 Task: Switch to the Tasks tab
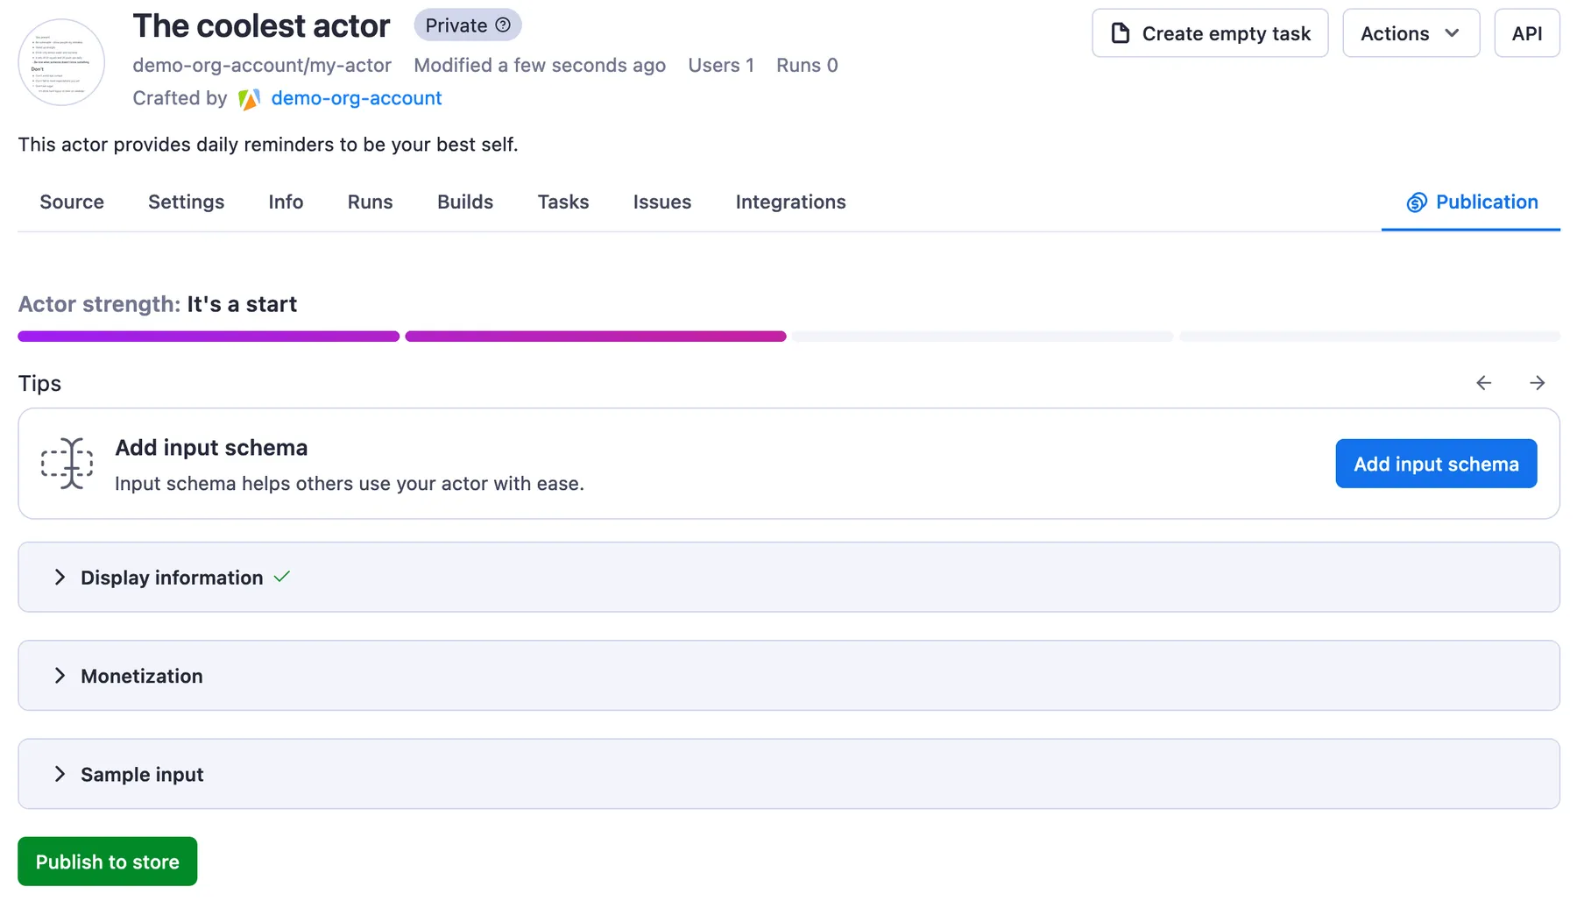[x=563, y=202]
